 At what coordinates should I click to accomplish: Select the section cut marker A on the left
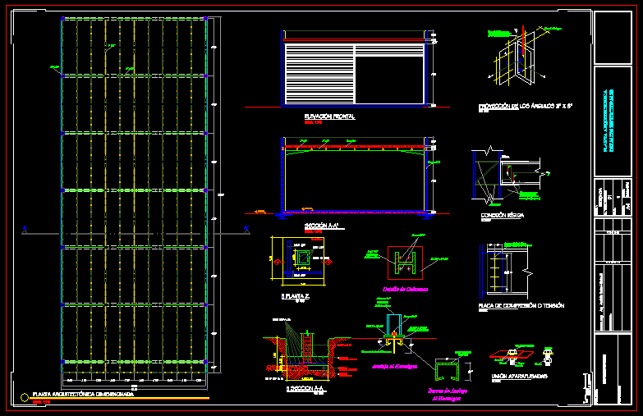tap(25, 229)
